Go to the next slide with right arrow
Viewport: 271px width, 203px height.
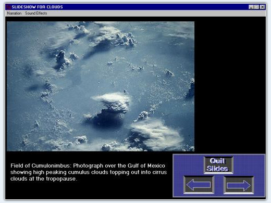(x=239, y=185)
